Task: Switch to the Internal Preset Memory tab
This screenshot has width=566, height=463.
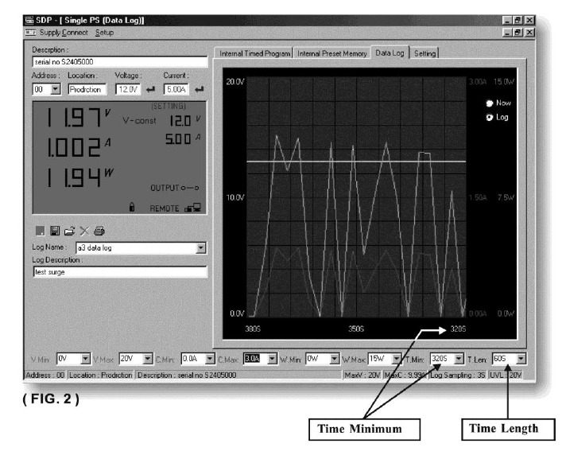Action: [x=332, y=54]
